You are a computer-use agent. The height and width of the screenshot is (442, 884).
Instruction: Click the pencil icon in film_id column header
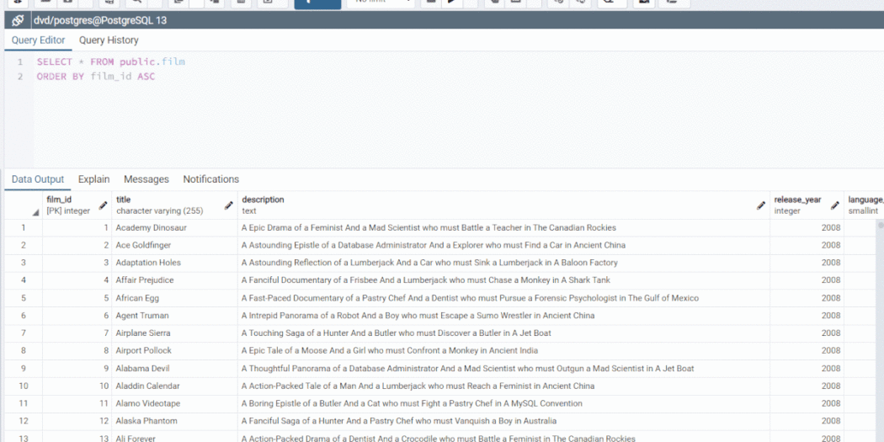coord(104,205)
